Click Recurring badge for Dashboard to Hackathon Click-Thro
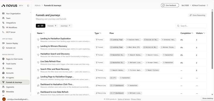This screenshot has height=101, width=214. (101, 85)
